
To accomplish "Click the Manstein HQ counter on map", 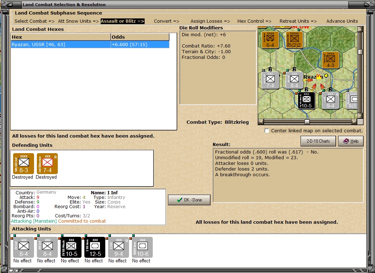I will coord(352,100).
